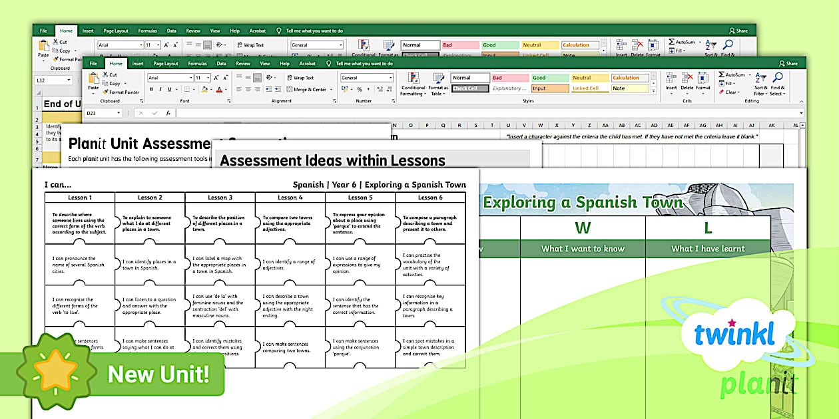
Task: Toggle Bold formatting in front ribbon
Action: tap(152, 89)
